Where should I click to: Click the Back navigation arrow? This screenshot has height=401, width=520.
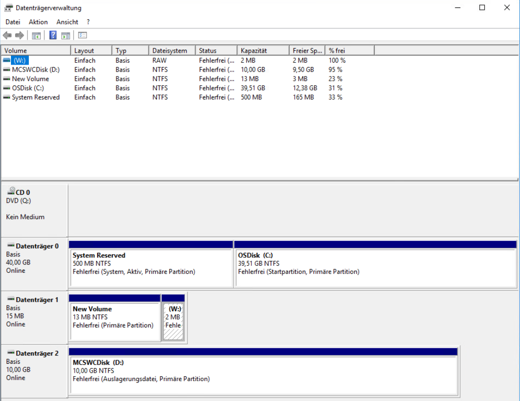tap(6, 35)
